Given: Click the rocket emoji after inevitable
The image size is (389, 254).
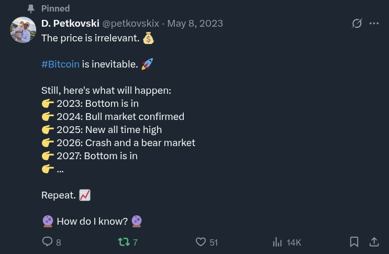Looking at the screenshot, I should coord(147,64).
